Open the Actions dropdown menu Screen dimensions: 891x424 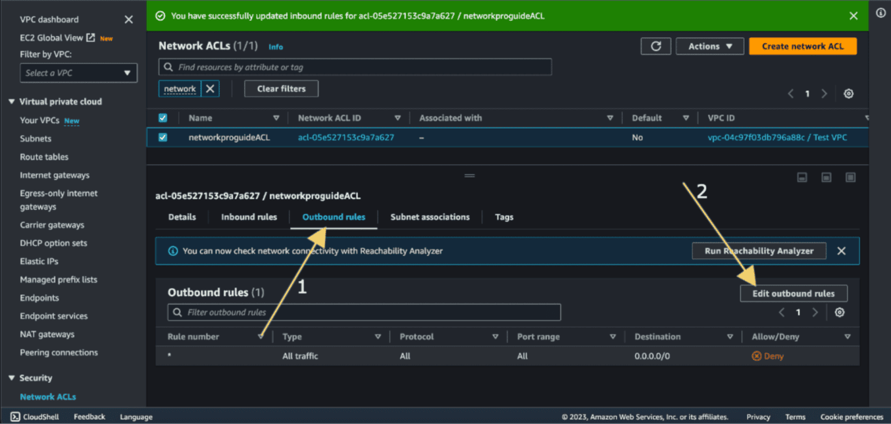[710, 46]
